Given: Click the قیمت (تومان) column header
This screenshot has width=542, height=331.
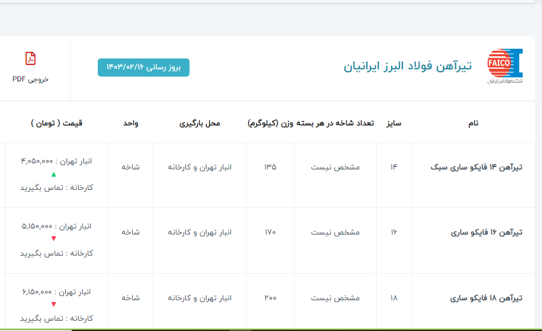Looking at the screenshot, I should (x=56, y=123).
